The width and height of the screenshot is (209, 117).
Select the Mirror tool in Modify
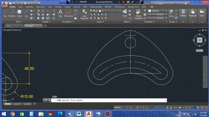[43, 14]
